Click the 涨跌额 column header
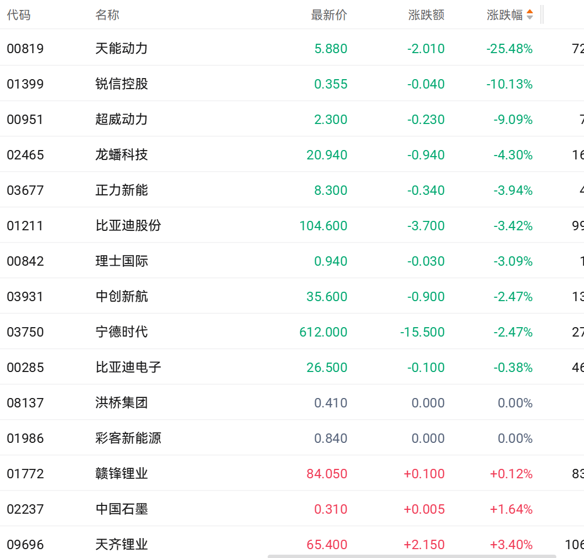The image size is (584, 558). (x=426, y=15)
